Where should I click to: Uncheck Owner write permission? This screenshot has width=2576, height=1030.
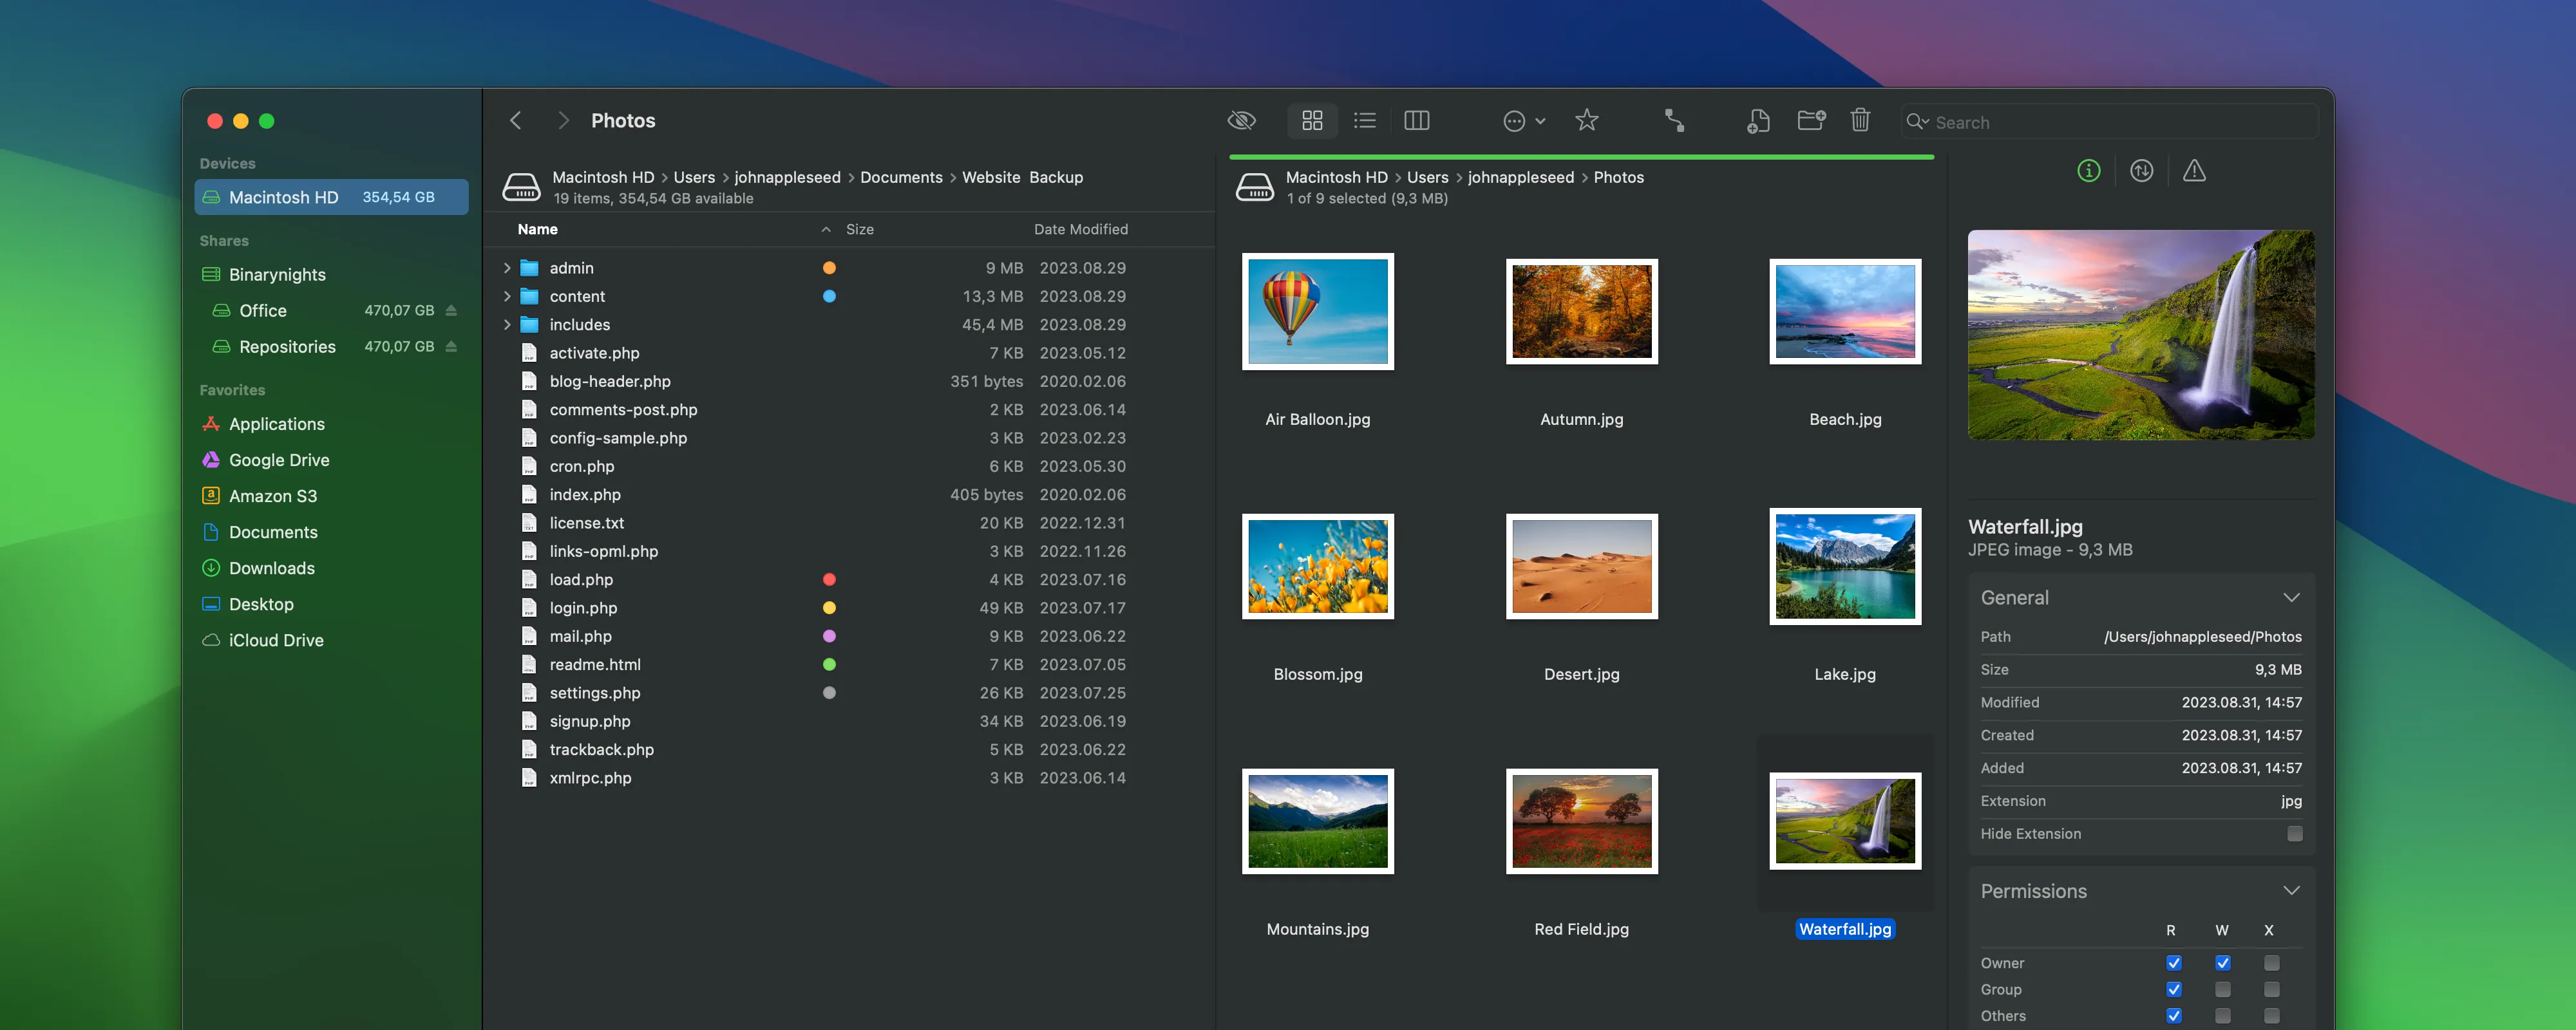click(2222, 963)
